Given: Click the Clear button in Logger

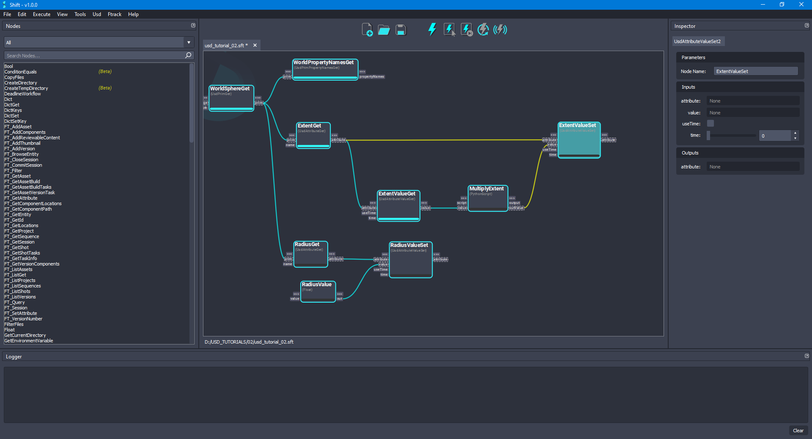Looking at the screenshot, I should tap(798, 431).
